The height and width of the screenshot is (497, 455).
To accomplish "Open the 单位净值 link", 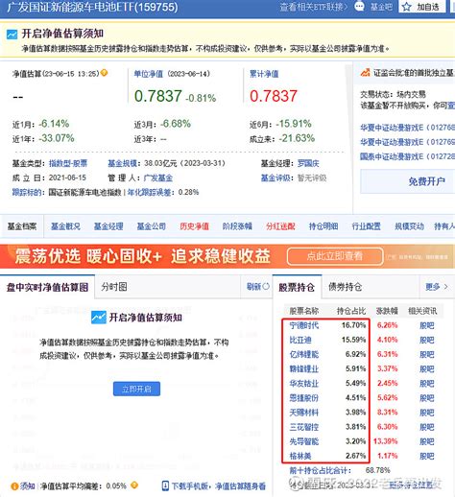I will click(x=148, y=74).
